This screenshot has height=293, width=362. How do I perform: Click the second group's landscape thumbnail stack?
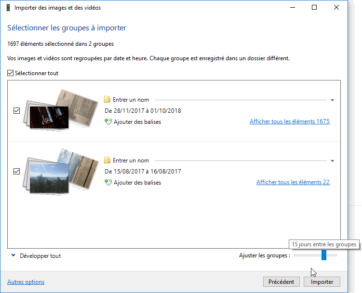tap(52, 171)
